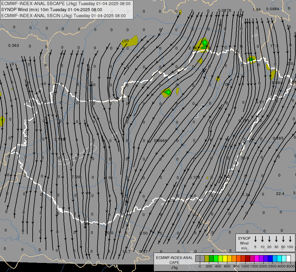This screenshot has height=272, width=296.
Task: Select the ECMWF-INDEX-ANAL SBCAPE title line
Action: [x=66, y=4]
